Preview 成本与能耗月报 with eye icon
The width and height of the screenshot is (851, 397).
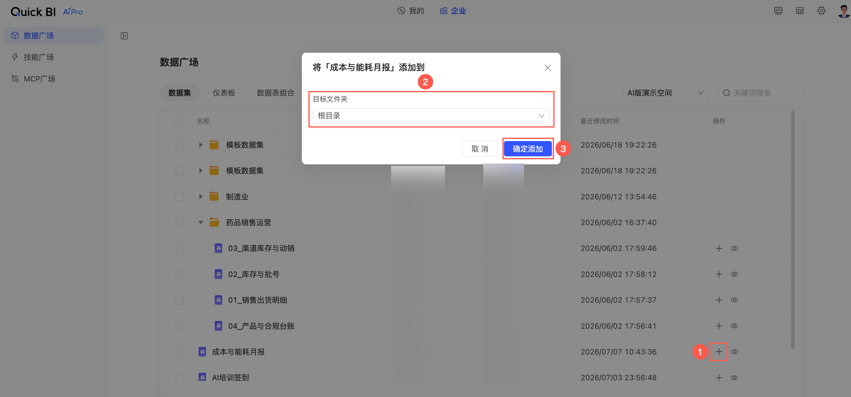[x=734, y=352]
